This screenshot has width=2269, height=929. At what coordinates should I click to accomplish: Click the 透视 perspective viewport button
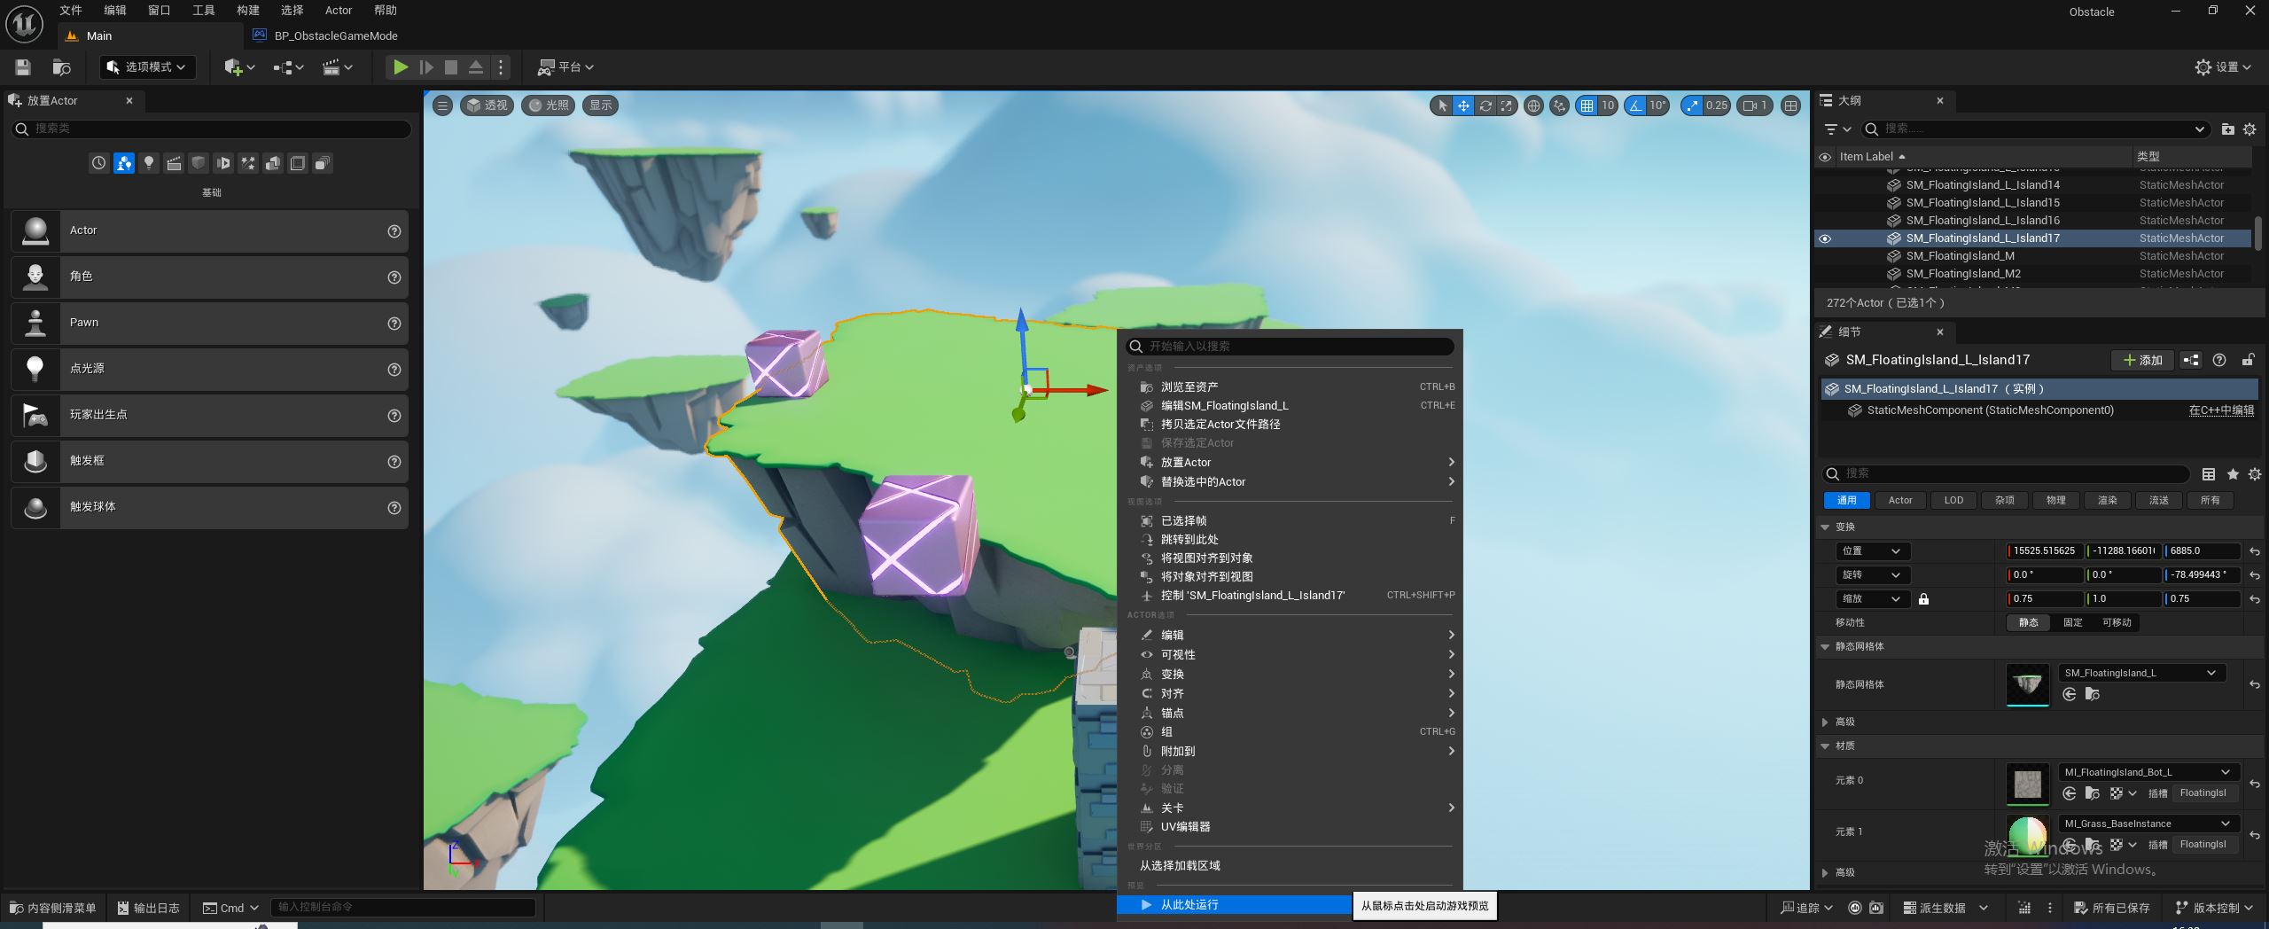pos(487,105)
